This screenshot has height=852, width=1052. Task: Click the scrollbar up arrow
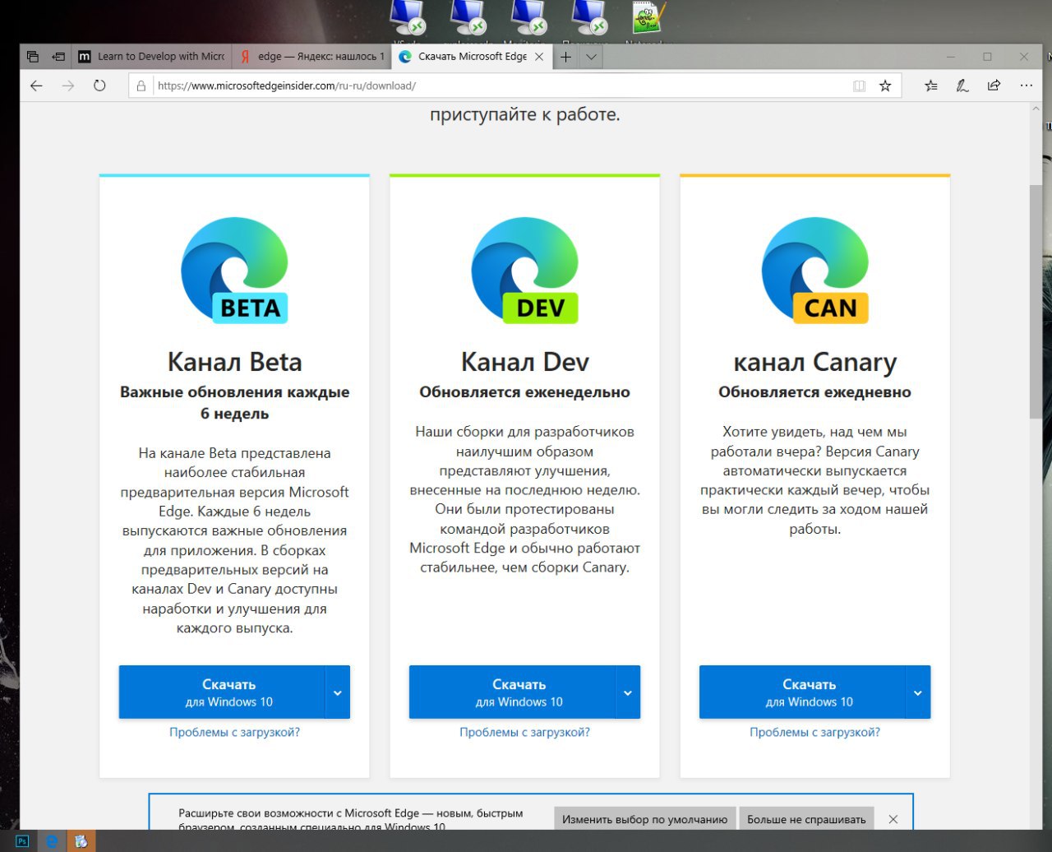1036,110
